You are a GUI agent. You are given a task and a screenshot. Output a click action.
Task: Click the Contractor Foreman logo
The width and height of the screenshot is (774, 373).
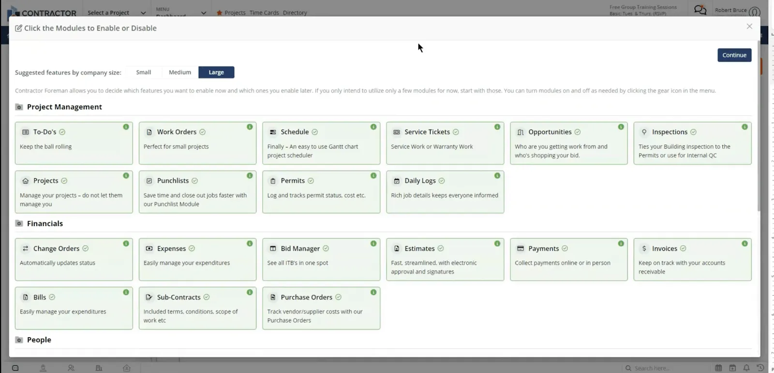(42, 13)
